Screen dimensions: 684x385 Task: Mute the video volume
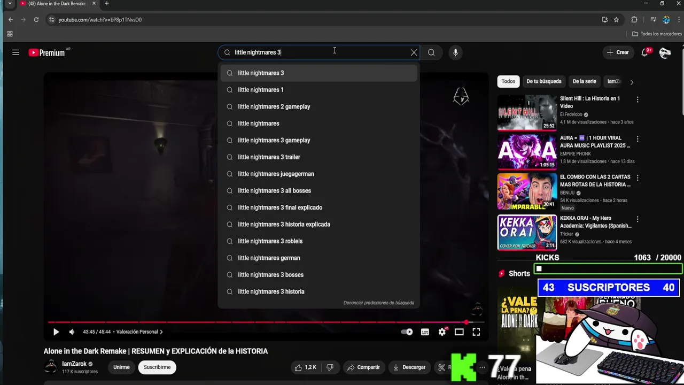(72, 332)
